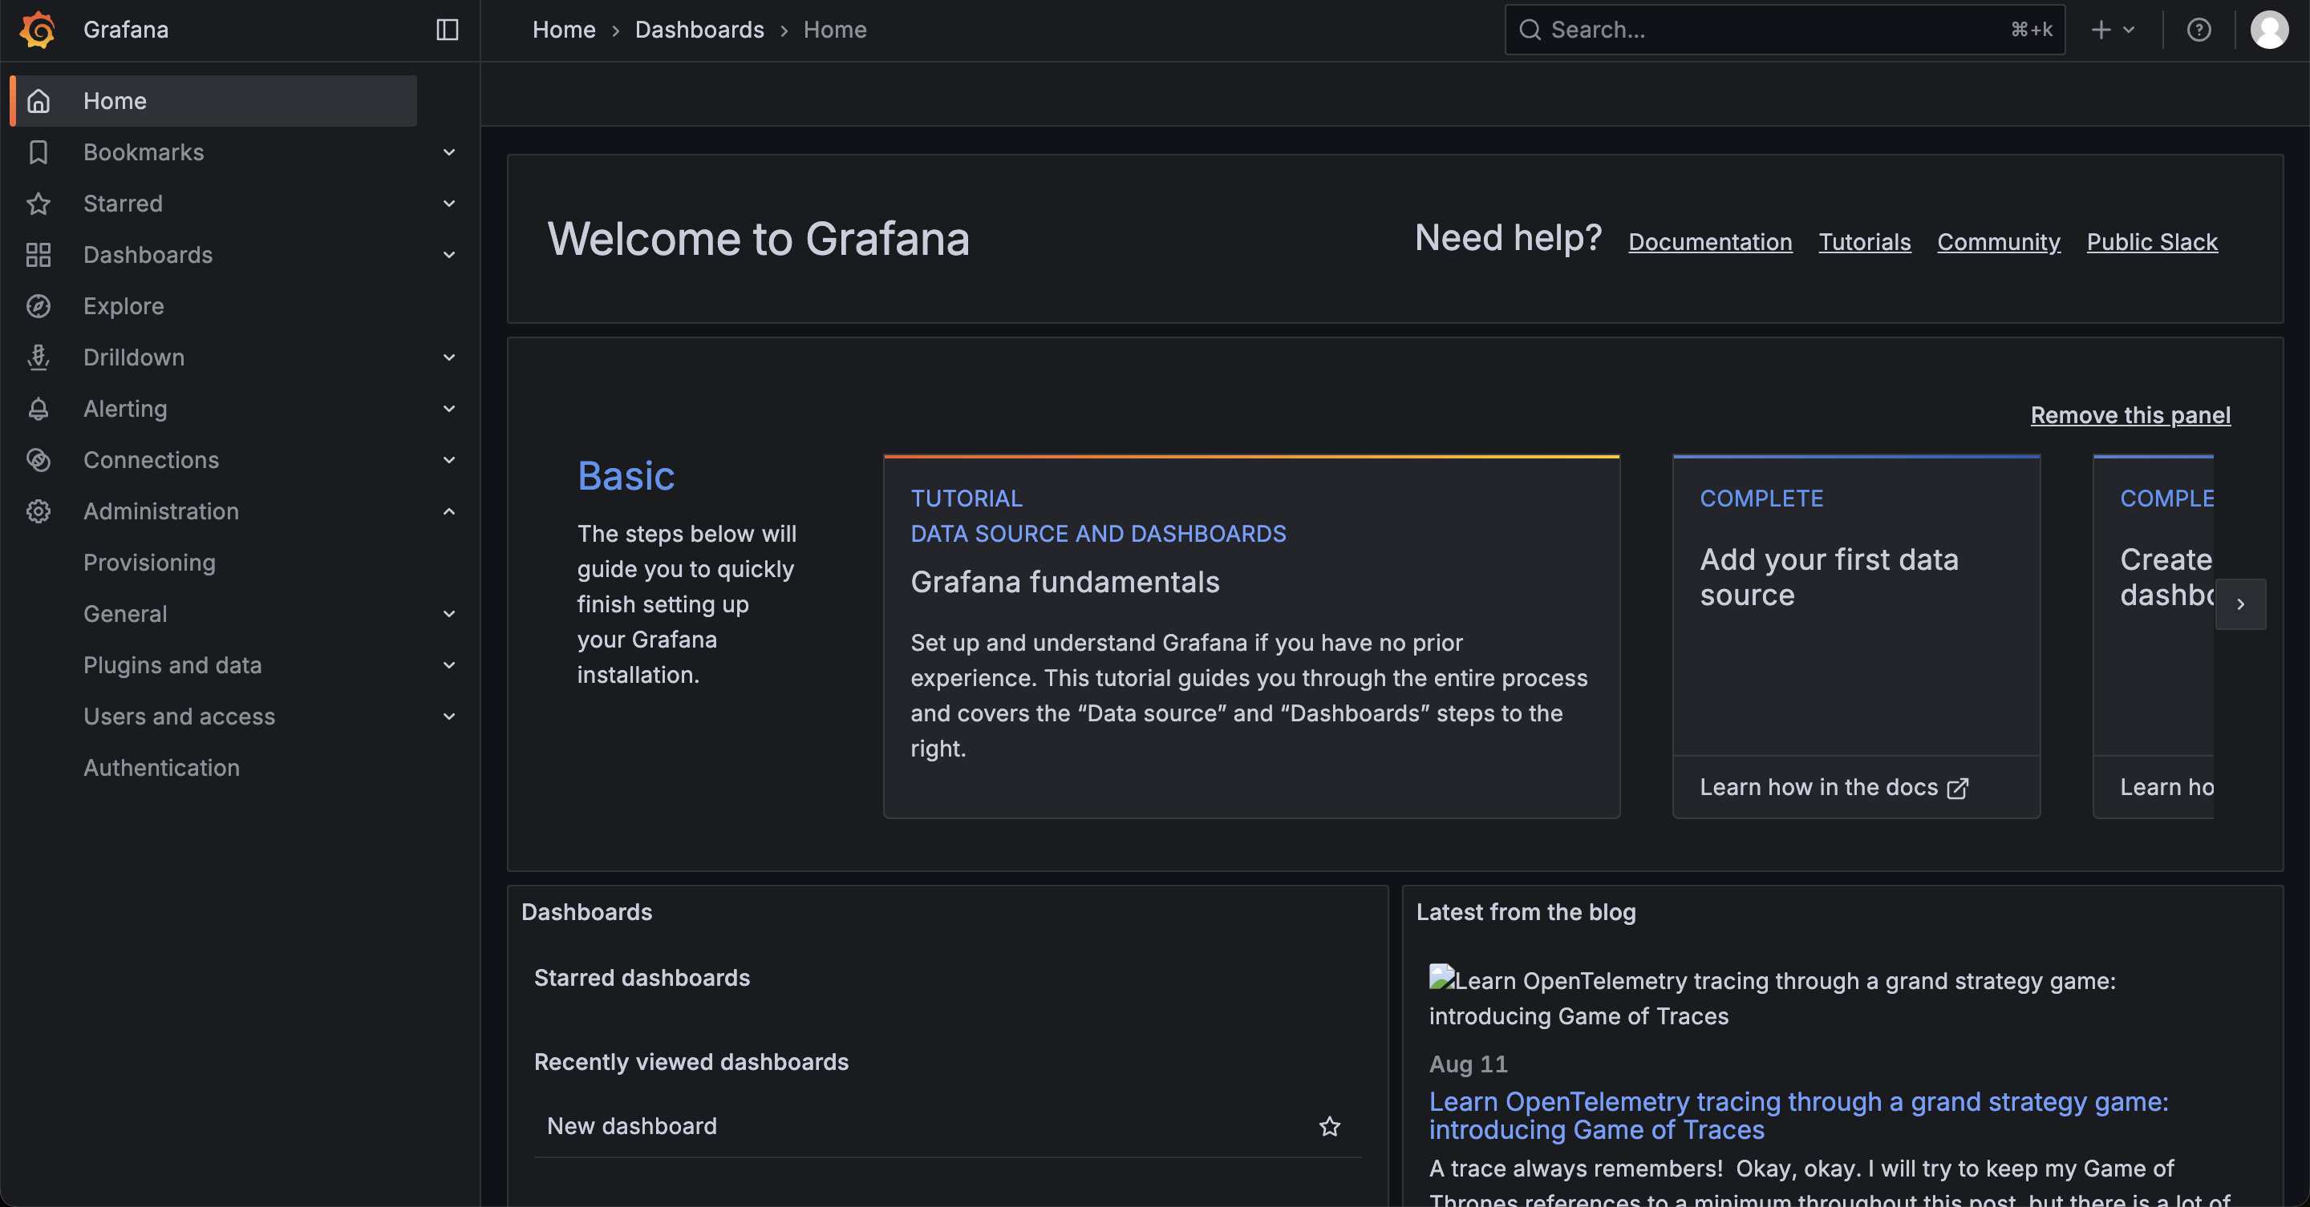The height and width of the screenshot is (1207, 2310).
Task: Open the Grafana fundamentals tutorial card
Action: pyautogui.click(x=1252, y=637)
